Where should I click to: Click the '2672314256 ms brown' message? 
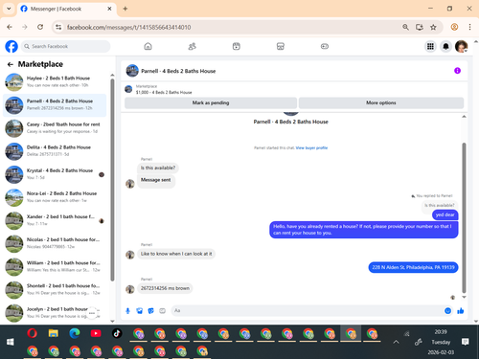click(165, 288)
